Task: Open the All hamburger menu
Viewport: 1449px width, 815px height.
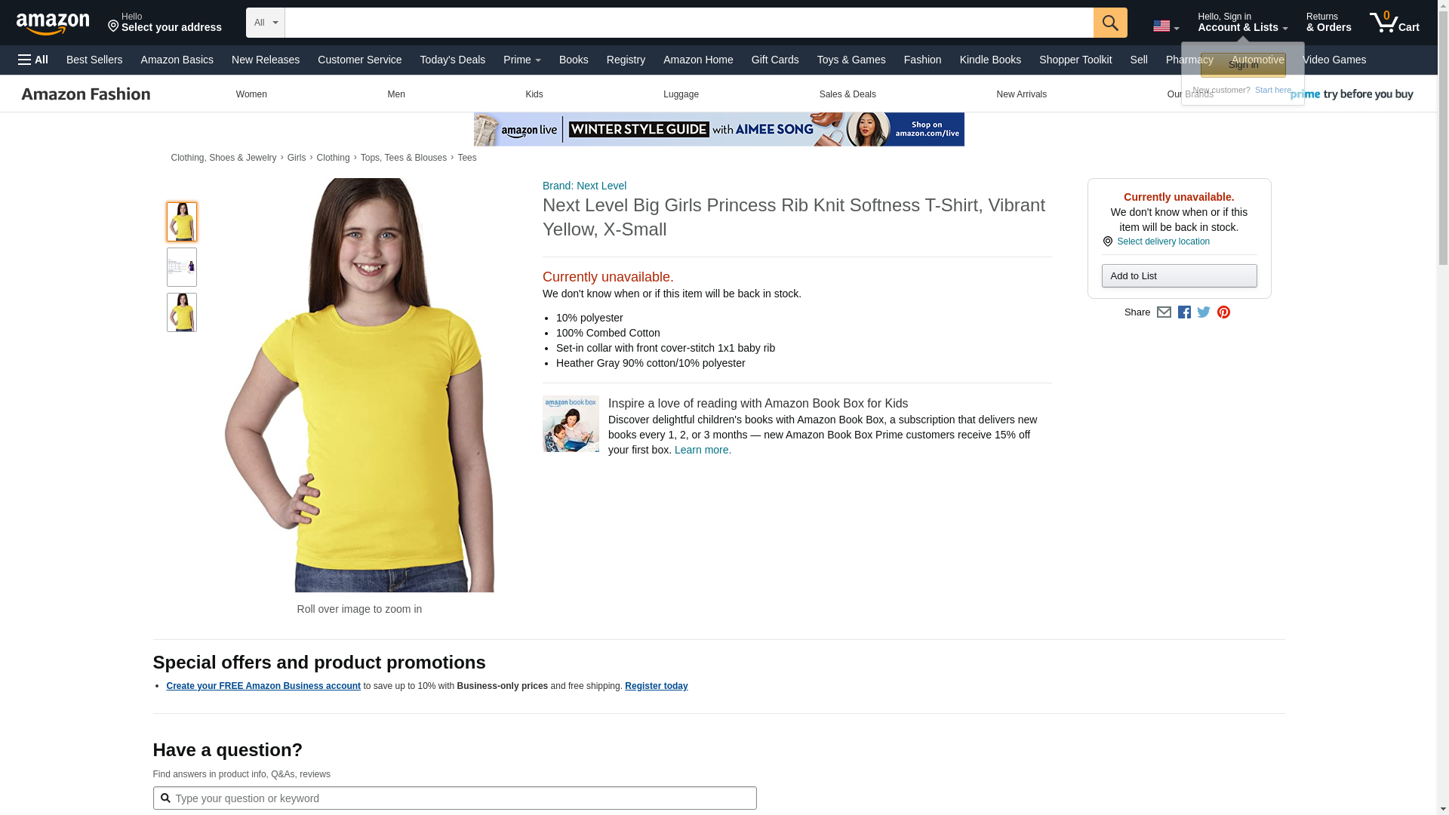Action: [x=33, y=60]
